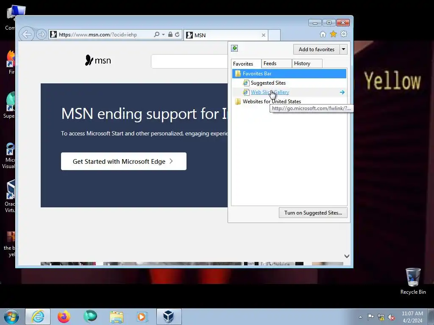Click the security lock icon

point(170,35)
